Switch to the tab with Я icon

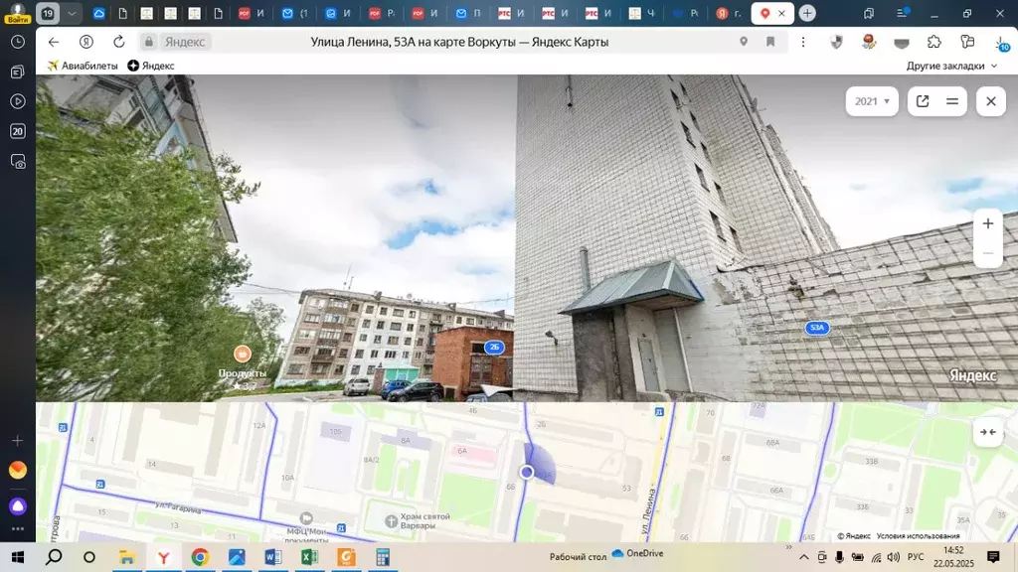point(729,13)
